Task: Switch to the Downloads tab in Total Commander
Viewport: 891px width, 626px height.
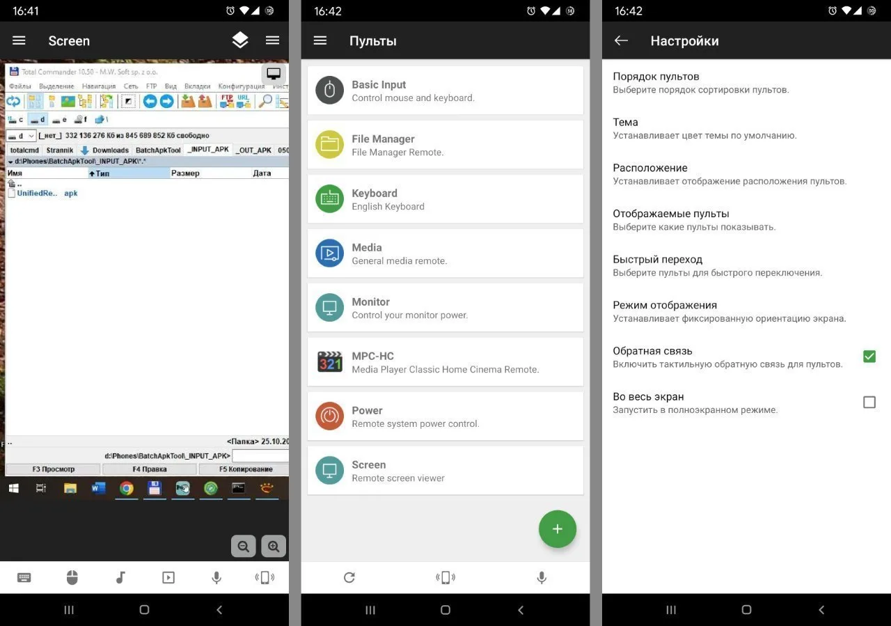Action: [105, 150]
